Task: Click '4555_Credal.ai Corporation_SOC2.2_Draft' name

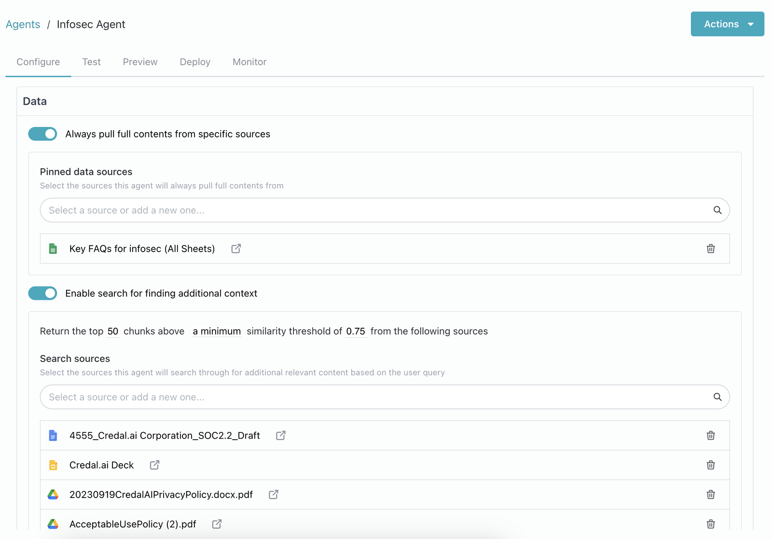Action: coord(165,435)
